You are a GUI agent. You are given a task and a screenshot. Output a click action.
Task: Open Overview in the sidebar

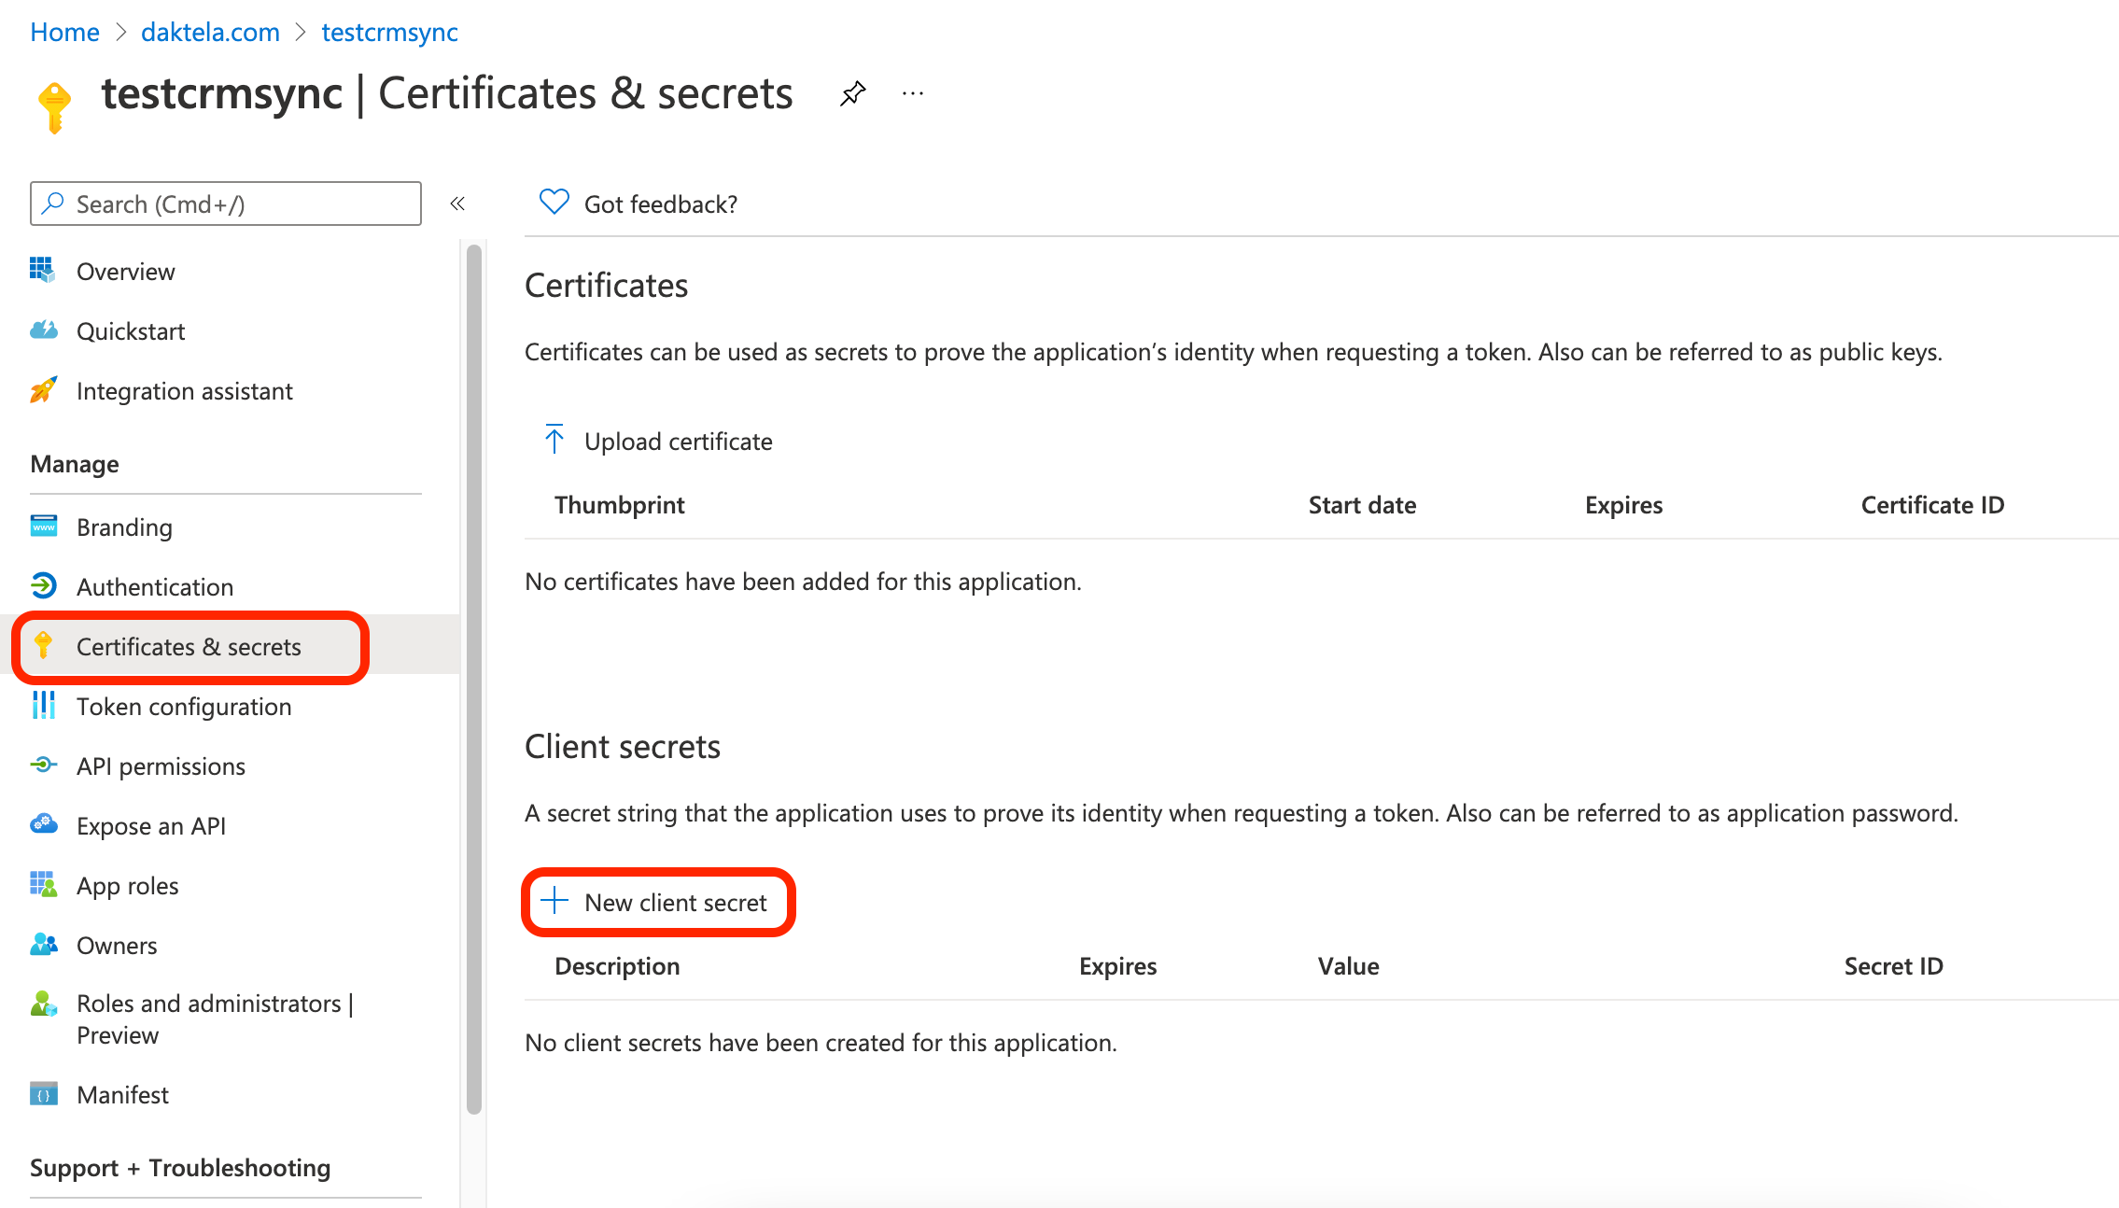(125, 272)
